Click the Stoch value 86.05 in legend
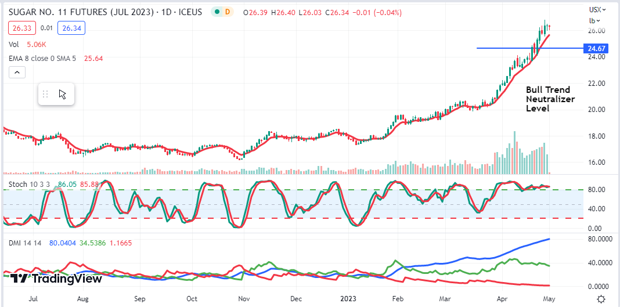 tap(67, 184)
